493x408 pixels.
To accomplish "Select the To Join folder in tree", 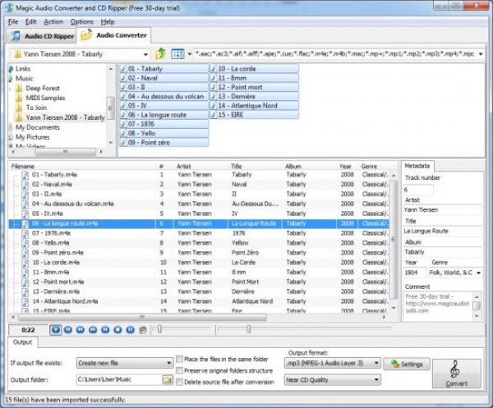I will coord(35,108).
